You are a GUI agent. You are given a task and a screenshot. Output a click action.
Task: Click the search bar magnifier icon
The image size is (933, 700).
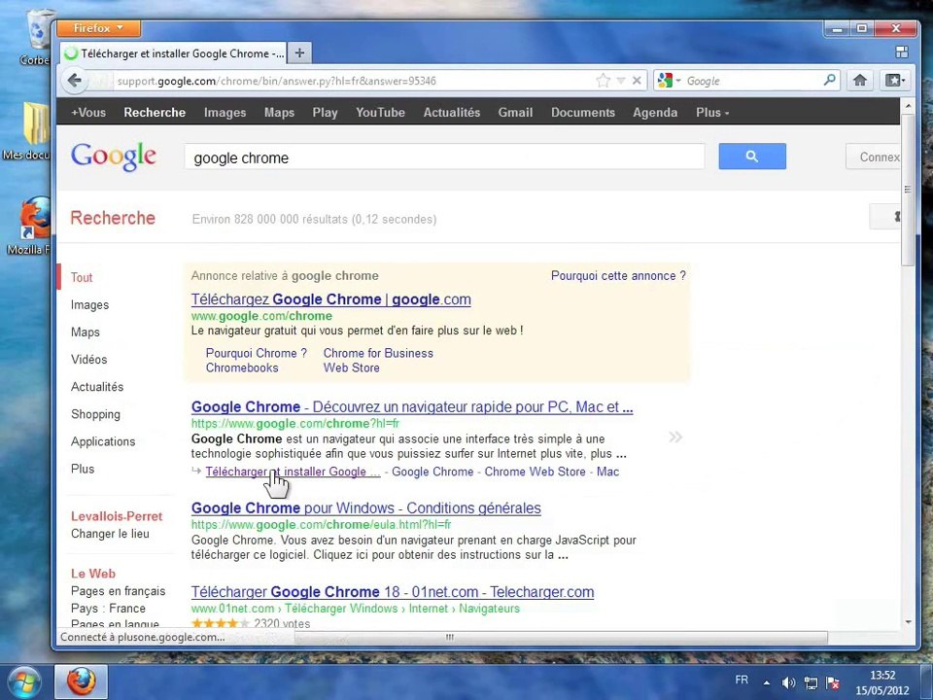point(829,80)
